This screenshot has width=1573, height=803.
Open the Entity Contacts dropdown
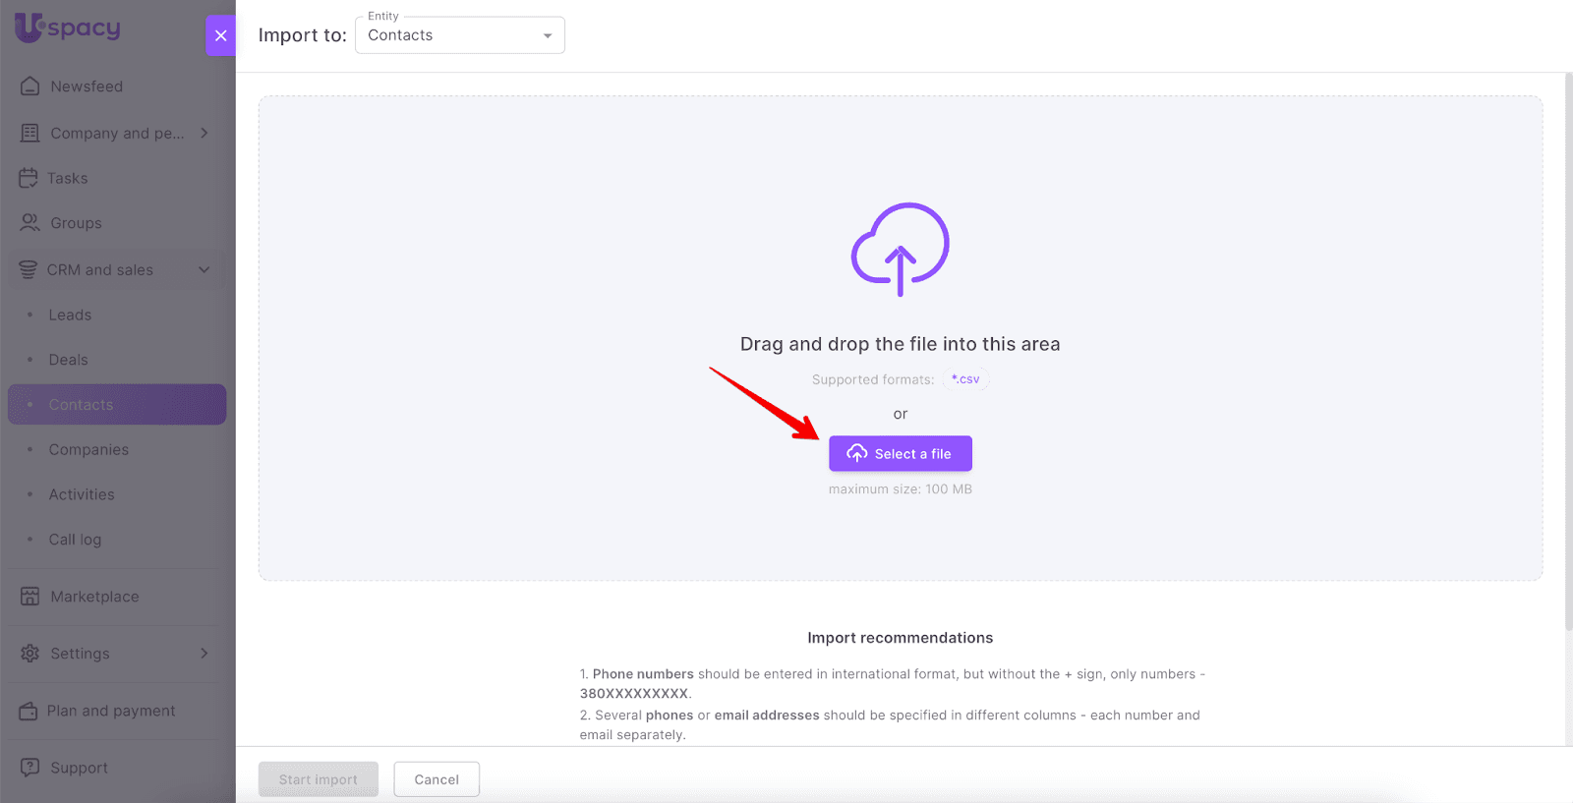(459, 35)
